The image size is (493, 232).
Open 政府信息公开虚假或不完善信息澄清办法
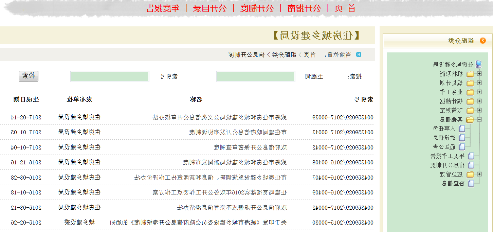coord(232,207)
